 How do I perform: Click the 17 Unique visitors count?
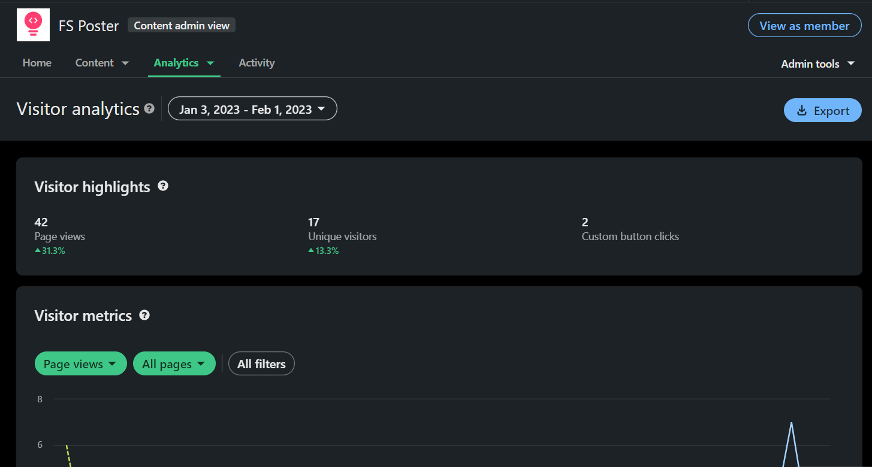point(314,222)
